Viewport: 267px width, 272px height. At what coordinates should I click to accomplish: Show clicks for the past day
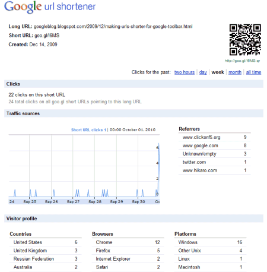203,72
